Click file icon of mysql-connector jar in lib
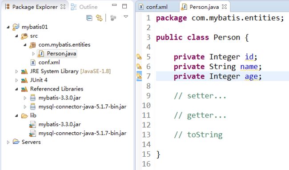The image size is (289, 170). click(32, 133)
